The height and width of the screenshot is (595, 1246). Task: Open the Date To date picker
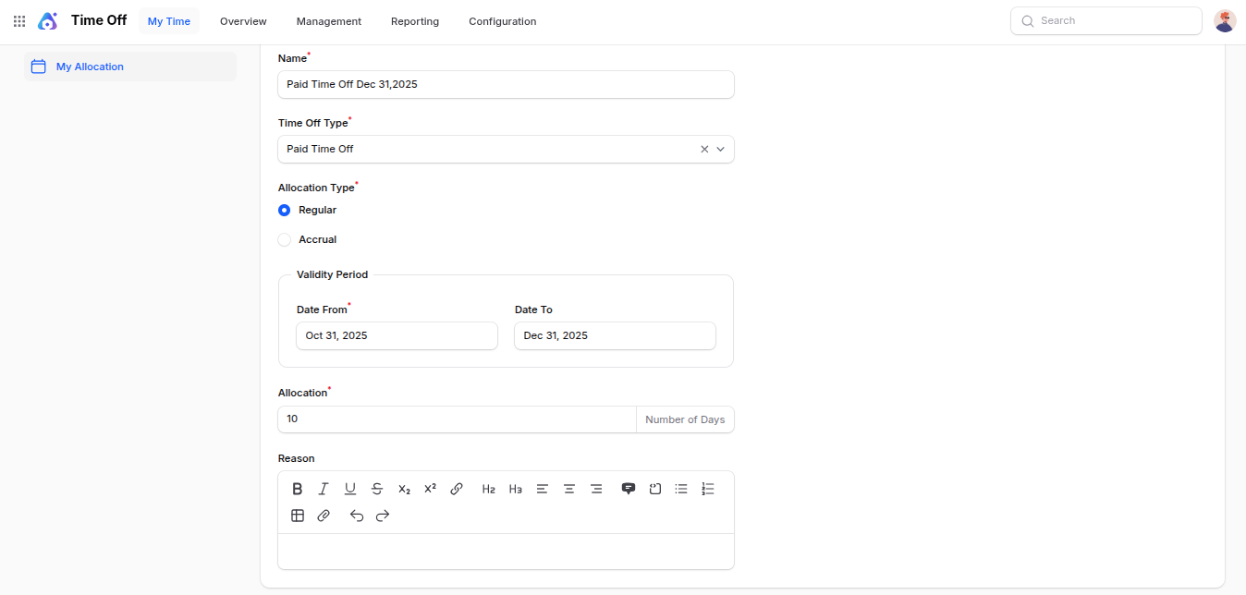615,335
